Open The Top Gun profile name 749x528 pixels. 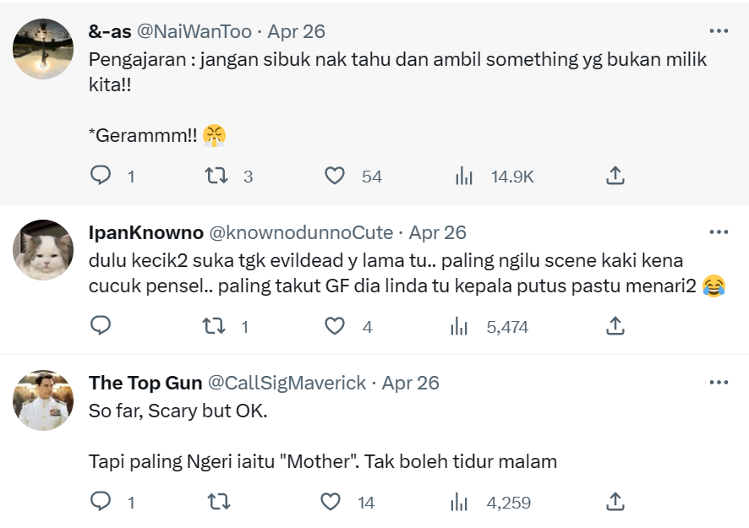point(145,383)
